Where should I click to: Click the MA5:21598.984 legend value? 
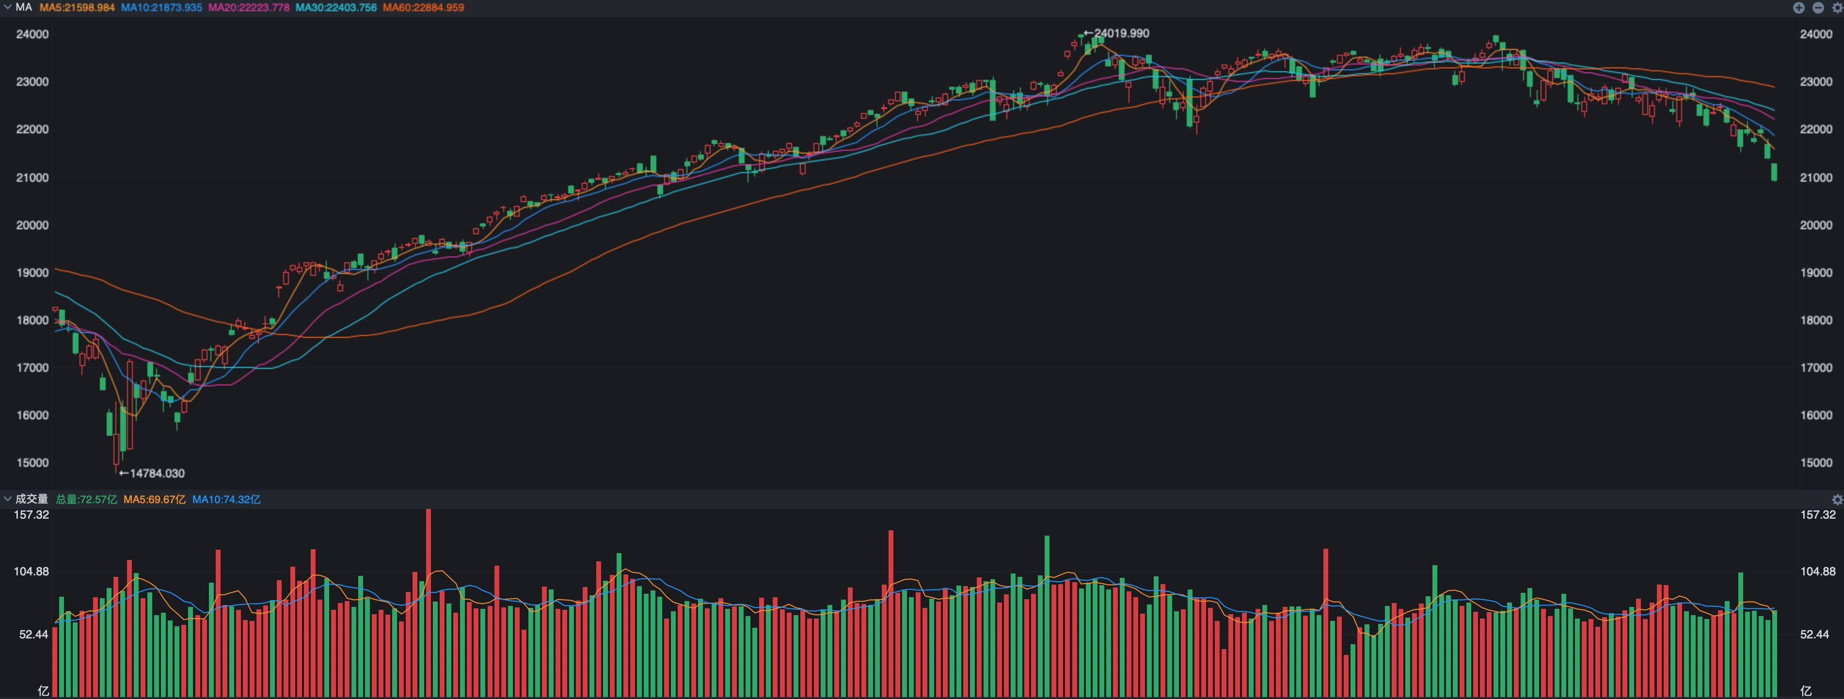[x=77, y=7]
